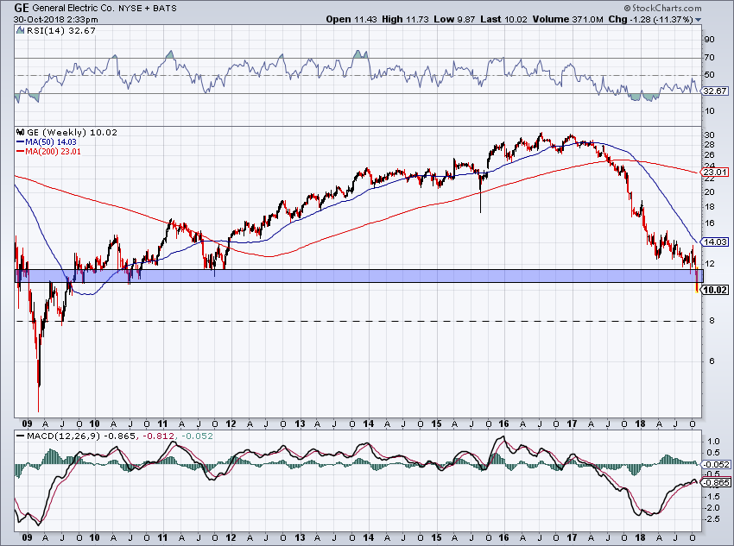Click the 90 level on RSI axis
The width and height of the screenshot is (734, 546).
[x=709, y=40]
